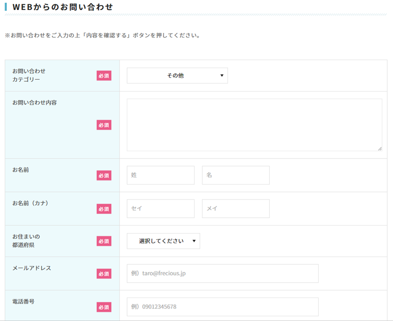Click the 必須 badge beside お住まいの都道府県
Viewport: 393px width, 321px height.
coord(104,241)
